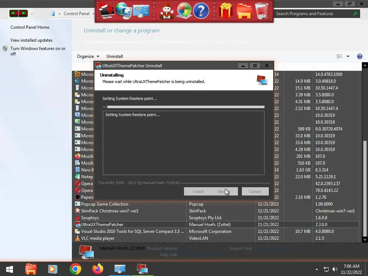
Task: Open the Recycle Bin dock icon
Action: point(262,11)
